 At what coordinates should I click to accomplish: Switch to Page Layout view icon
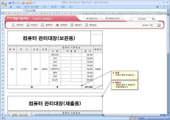click(134, 118)
